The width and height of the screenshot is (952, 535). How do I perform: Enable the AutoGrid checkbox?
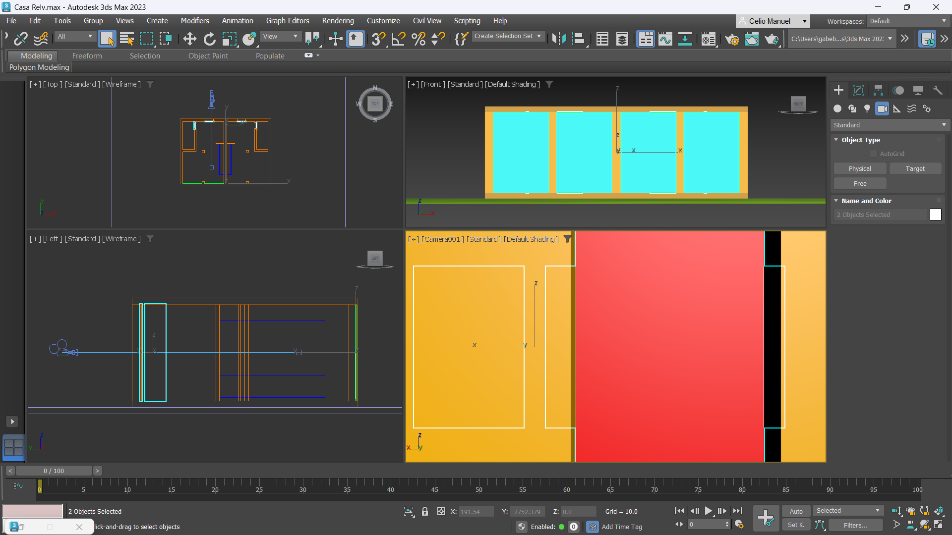click(874, 154)
